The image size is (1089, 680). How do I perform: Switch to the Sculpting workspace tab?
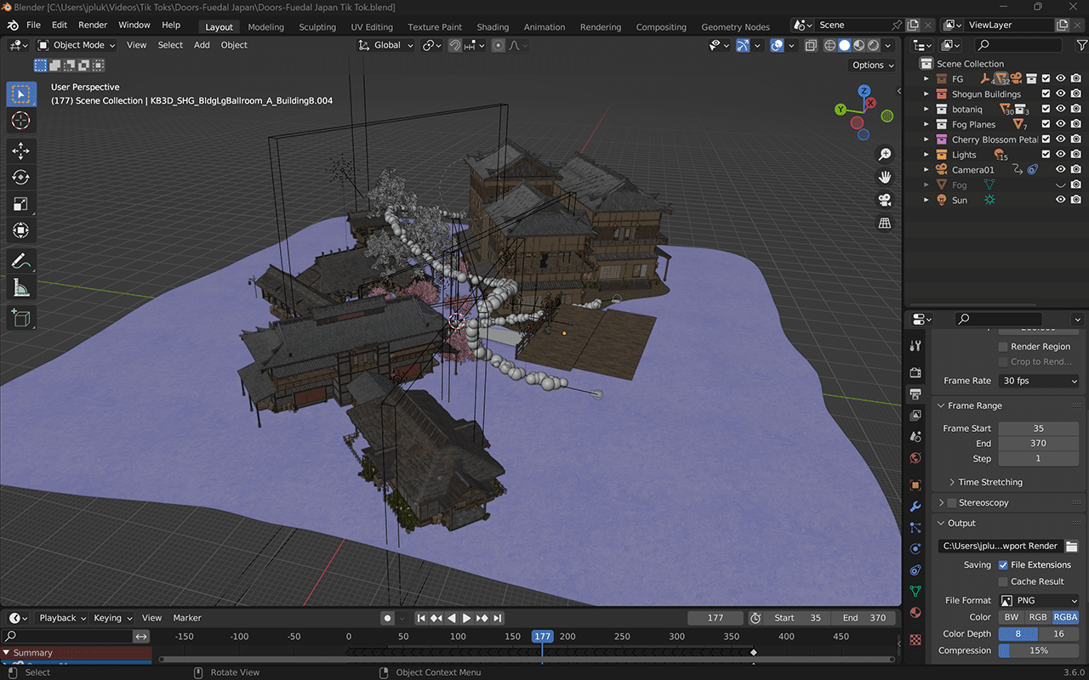[317, 26]
